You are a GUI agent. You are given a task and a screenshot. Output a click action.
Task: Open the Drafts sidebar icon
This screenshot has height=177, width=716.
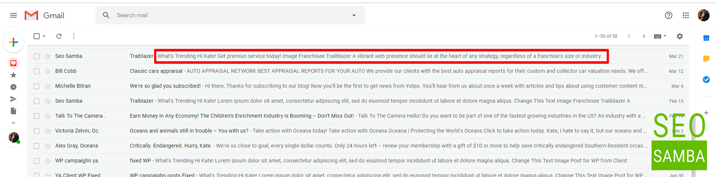coord(13,111)
